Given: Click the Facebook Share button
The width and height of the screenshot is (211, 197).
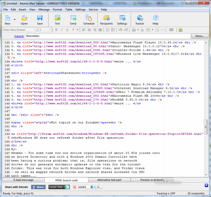Looking at the screenshot, I should click(x=38, y=187).
